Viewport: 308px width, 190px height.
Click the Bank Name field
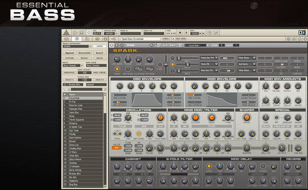pos(96,65)
